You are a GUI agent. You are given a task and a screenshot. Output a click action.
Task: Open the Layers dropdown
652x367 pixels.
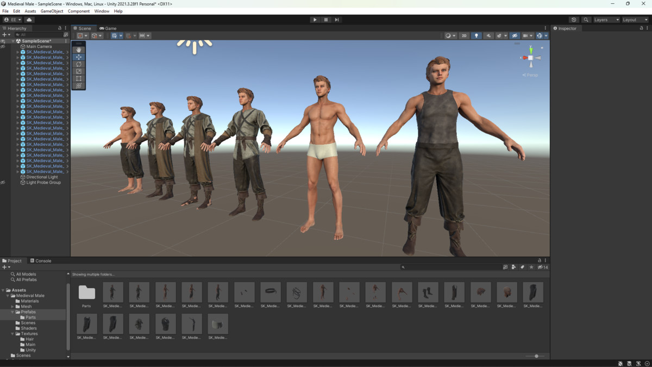(x=606, y=20)
